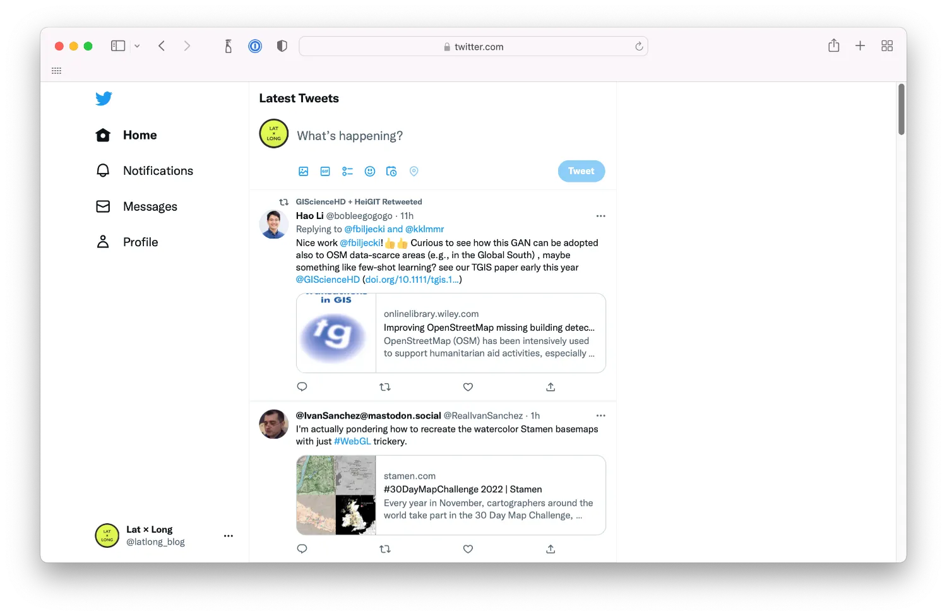Click the Twitter bird logo
Image resolution: width=947 pixels, height=616 pixels.
tap(104, 98)
